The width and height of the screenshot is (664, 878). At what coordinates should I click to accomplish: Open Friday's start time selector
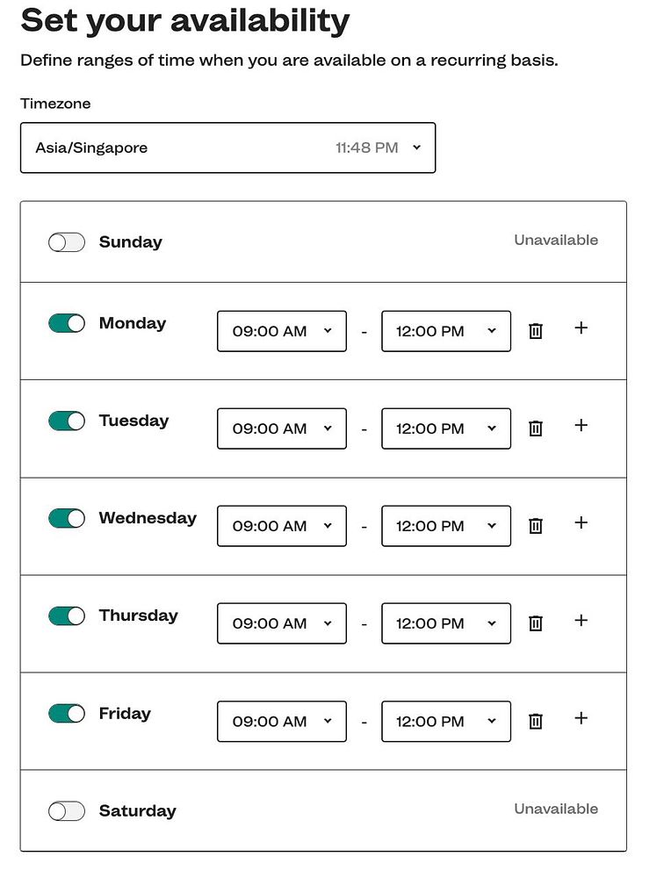click(x=282, y=721)
